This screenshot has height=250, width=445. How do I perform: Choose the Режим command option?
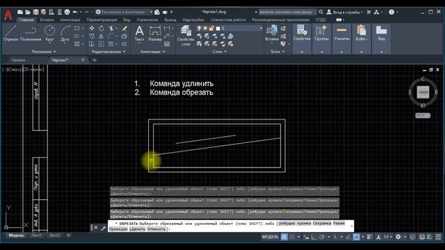[x=339, y=224]
